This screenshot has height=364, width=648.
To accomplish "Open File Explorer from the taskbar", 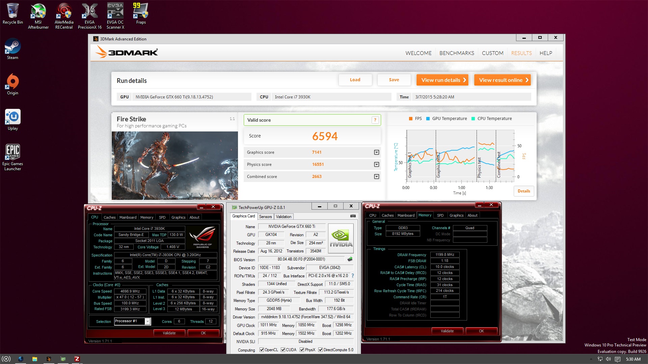I will [34, 359].
